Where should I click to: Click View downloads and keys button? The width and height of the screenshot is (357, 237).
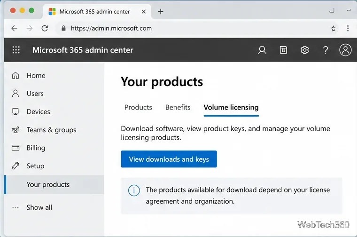point(169,159)
